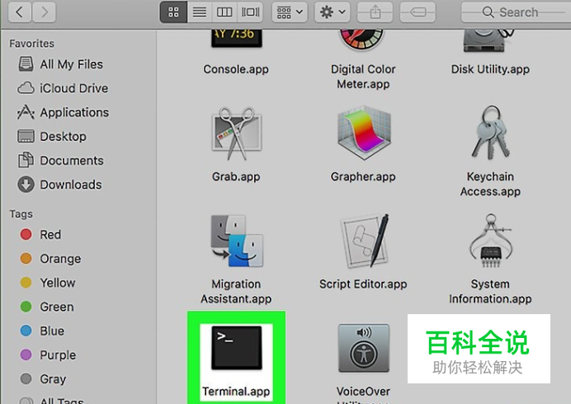Screen dimensions: 571x404
Task: Switch to column view
Action: [x=224, y=12]
